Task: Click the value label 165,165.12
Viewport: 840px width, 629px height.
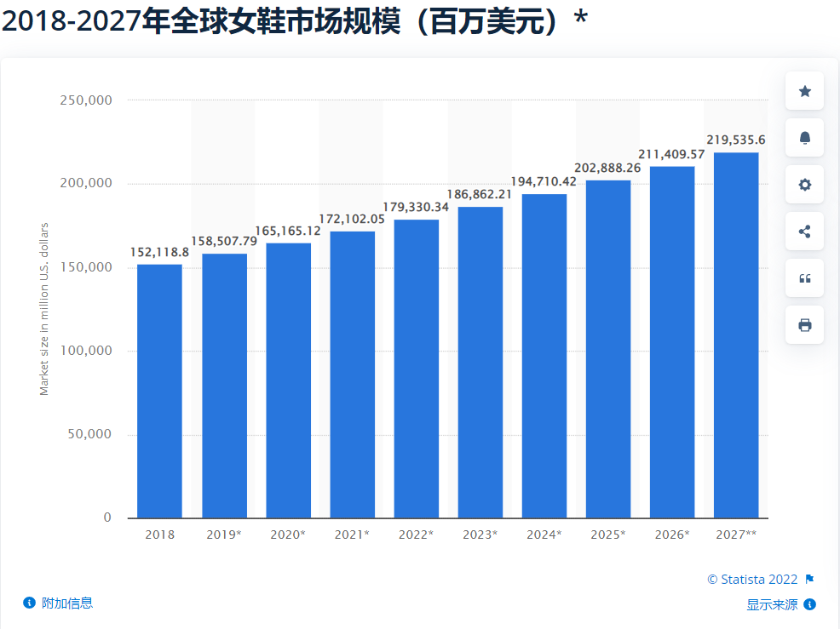Action: point(288,231)
